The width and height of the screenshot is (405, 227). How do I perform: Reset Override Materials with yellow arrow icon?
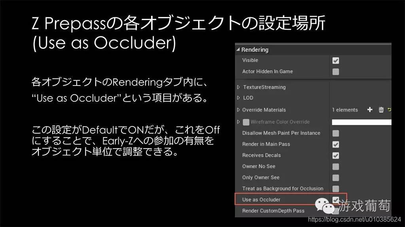pyautogui.click(x=390, y=110)
